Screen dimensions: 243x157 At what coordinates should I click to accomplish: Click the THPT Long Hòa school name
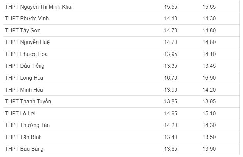pyautogui.click(x=24, y=78)
